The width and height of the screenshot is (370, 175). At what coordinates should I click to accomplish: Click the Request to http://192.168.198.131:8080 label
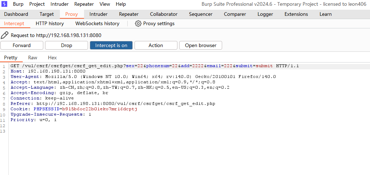(x=56, y=36)
